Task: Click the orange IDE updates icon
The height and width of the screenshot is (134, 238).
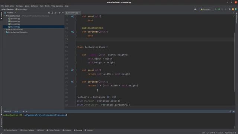Action: point(233,9)
